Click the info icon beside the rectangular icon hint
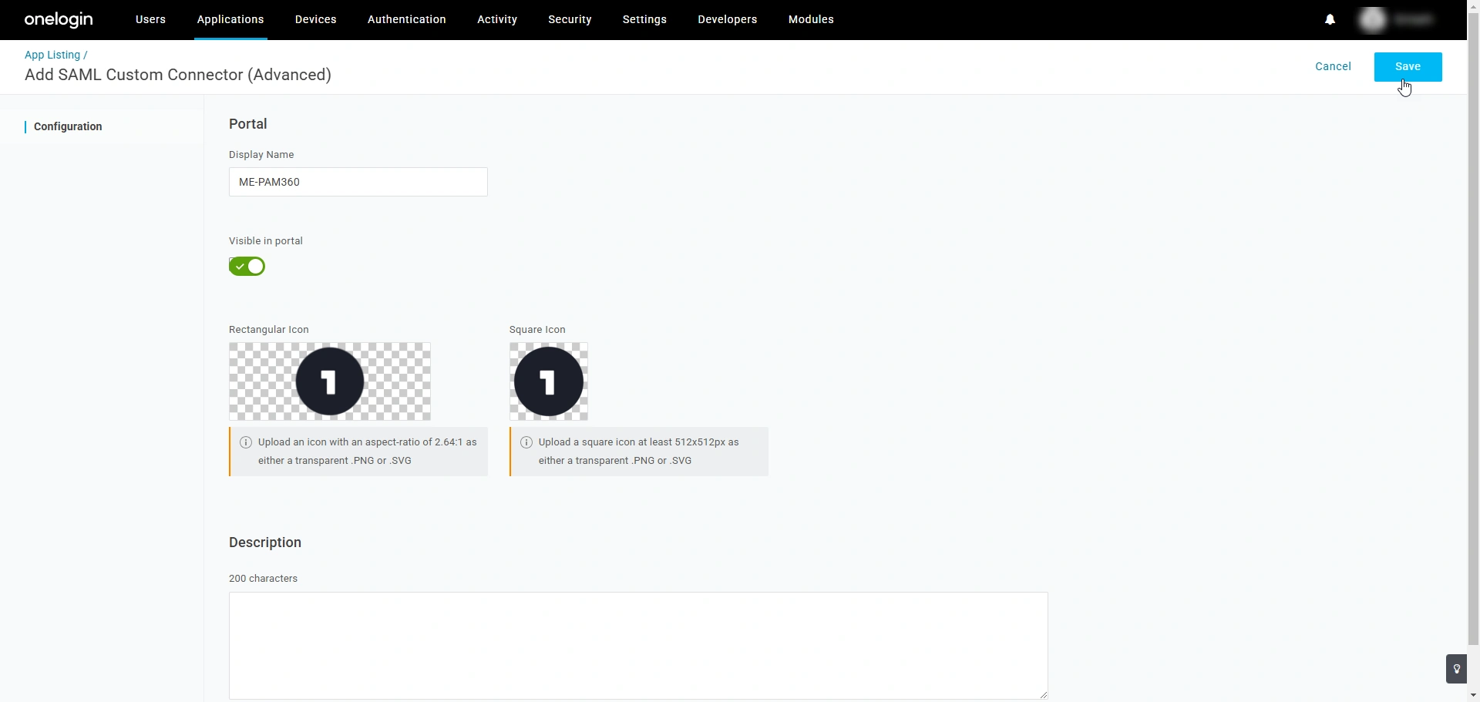The width and height of the screenshot is (1480, 702). click(246, 442)
